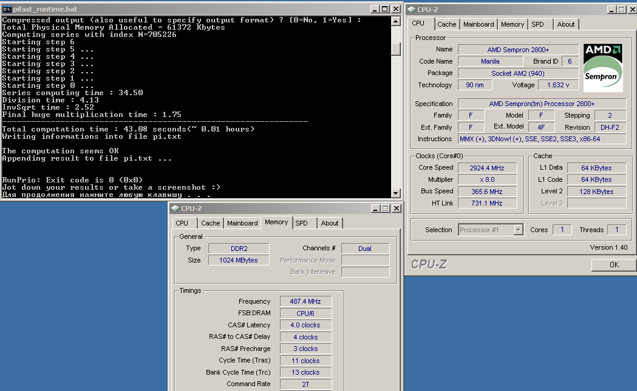Click the AMD Sempron logo image
The image size is (637, 391).
[x=603, y=68]
